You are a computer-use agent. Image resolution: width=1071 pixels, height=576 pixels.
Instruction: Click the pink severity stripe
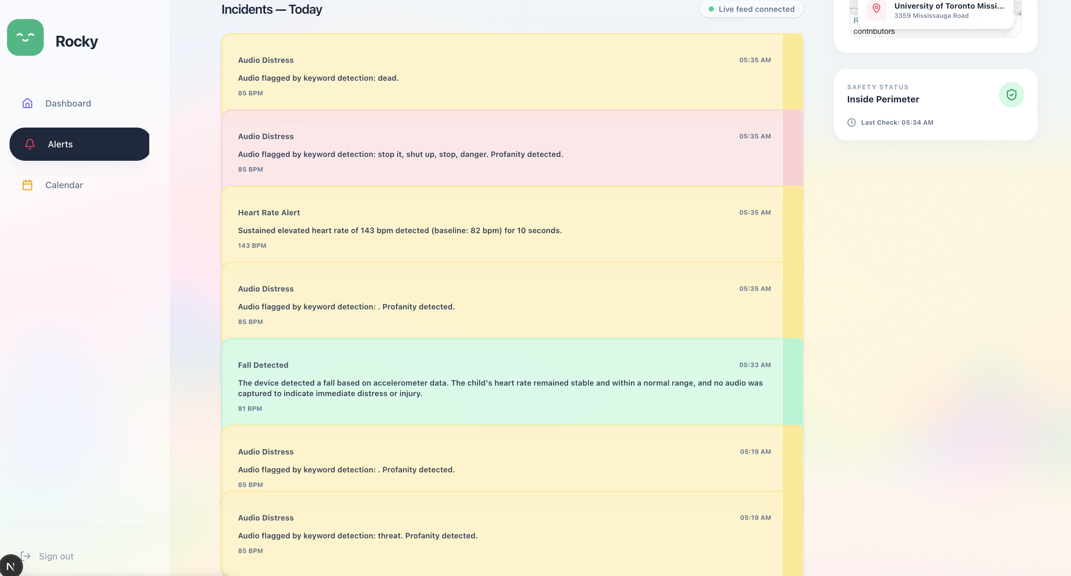793,148
